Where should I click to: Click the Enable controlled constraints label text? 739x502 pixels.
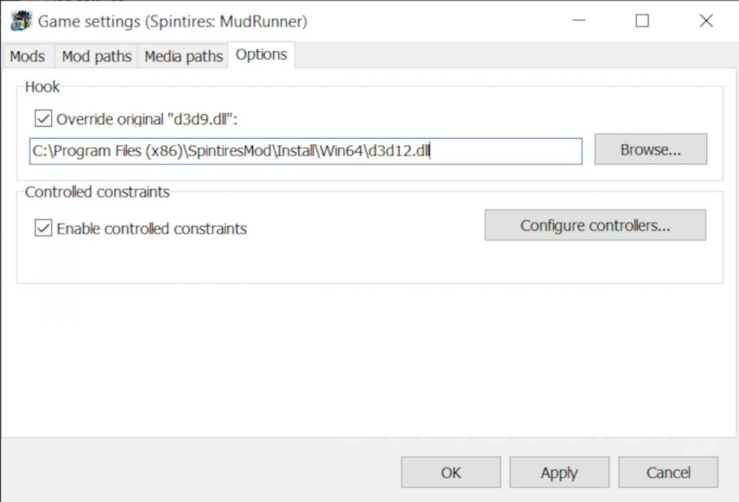[x=152, y=229]
